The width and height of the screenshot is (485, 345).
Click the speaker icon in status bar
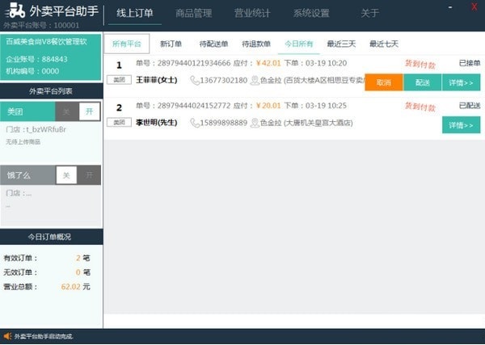tap(7, 336)
